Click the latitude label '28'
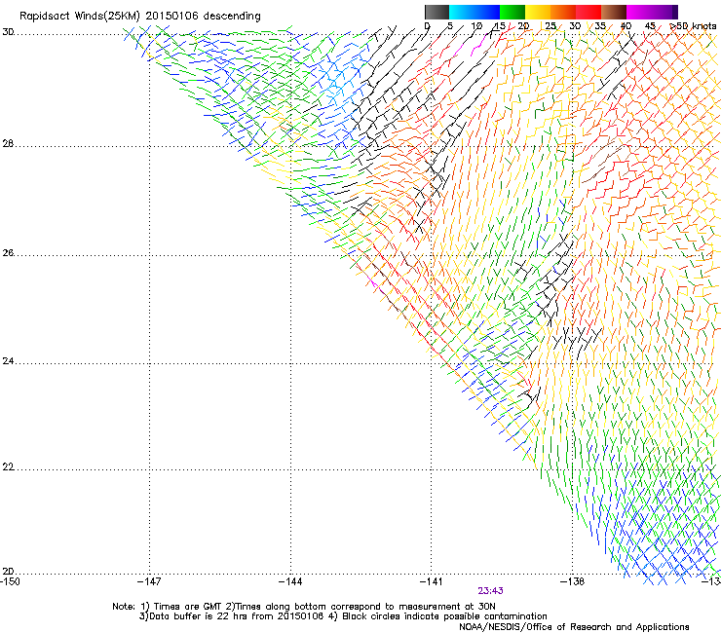Viewport: 721px width, 633px height. point(8,143)
